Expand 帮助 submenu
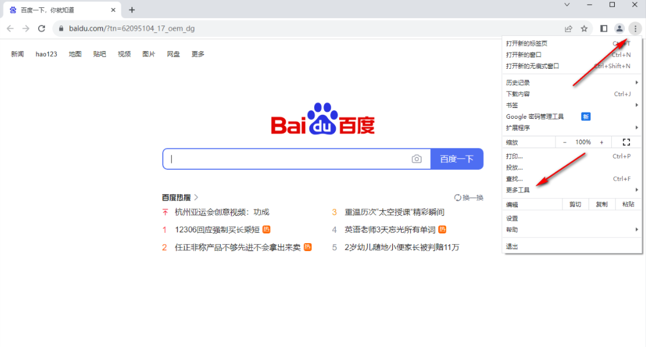Viewport: 646px width, 347px height. coord(572,229)
